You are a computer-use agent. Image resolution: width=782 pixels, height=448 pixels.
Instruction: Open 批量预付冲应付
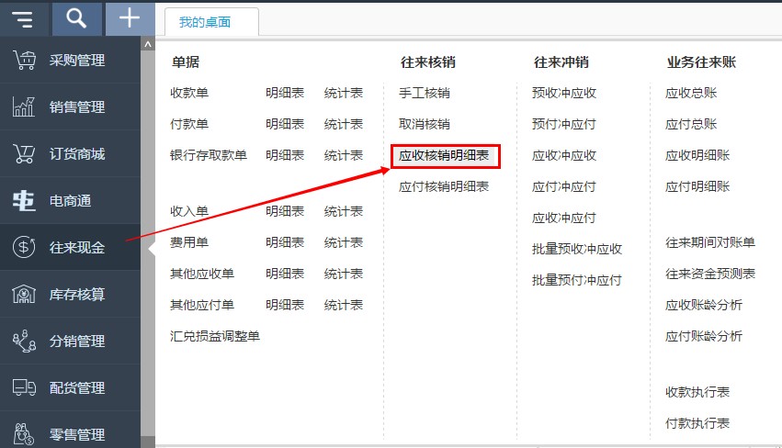tap(577, 280)
